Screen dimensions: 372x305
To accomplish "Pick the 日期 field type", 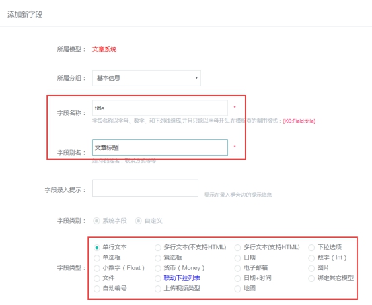I will [x=237, y=258].
